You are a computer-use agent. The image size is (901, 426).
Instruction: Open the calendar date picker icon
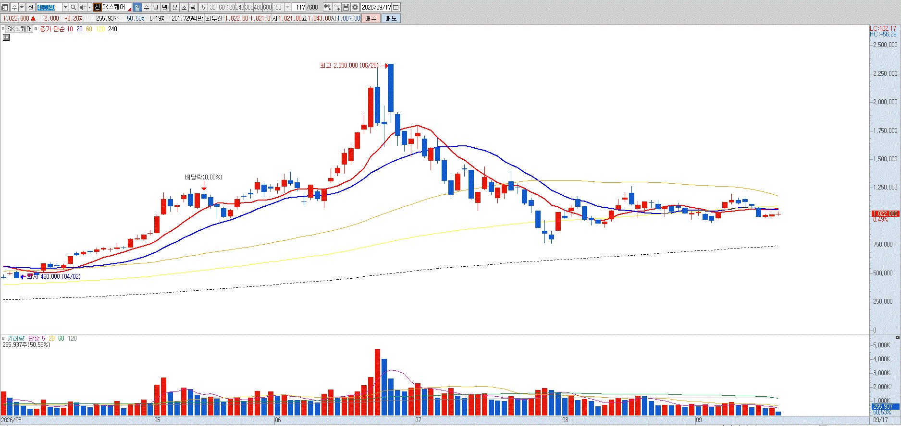click(x=395, y=7)
